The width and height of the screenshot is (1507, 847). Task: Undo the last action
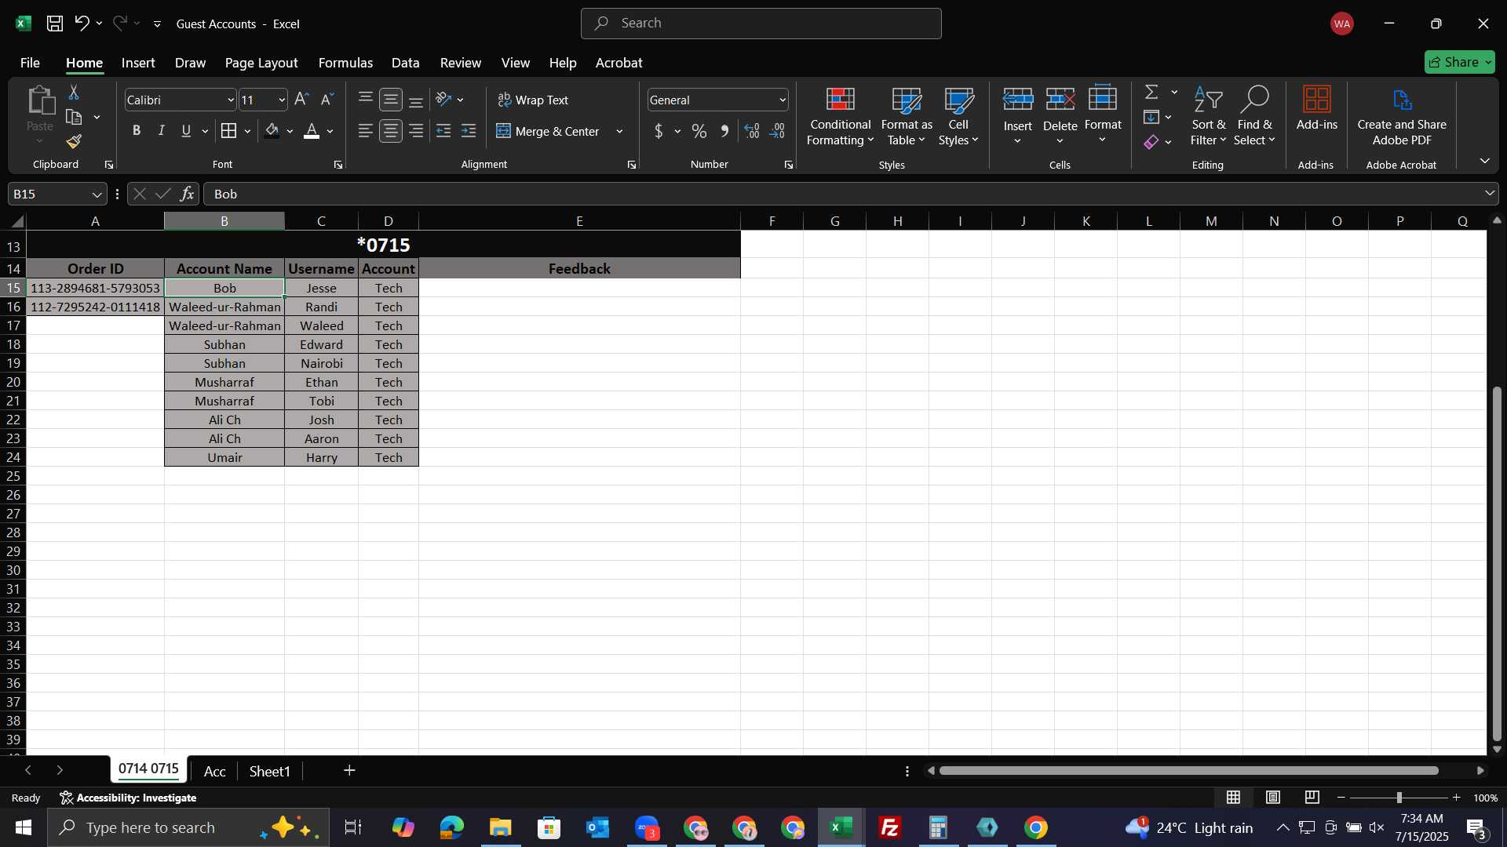[x=82, y=24]
